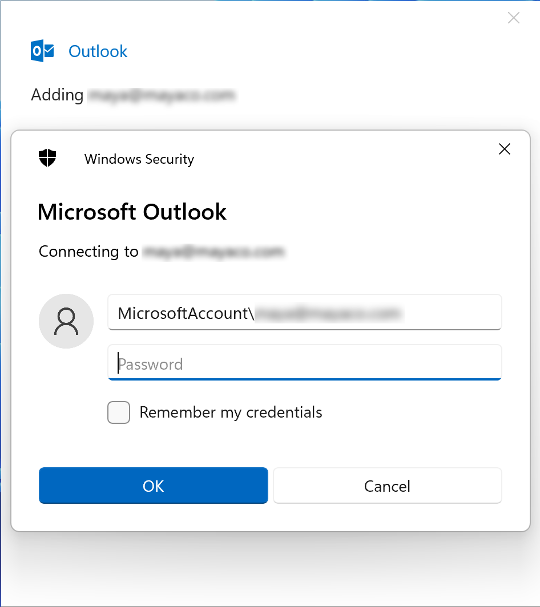The width and height of the screenshot is (540, 607).
Task: Click the Outlook envelope logo icon
Action: tap(42, 51)
